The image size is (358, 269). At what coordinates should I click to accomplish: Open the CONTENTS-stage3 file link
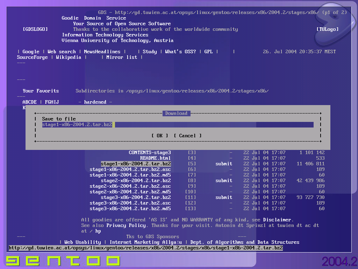tap(150, 153)
